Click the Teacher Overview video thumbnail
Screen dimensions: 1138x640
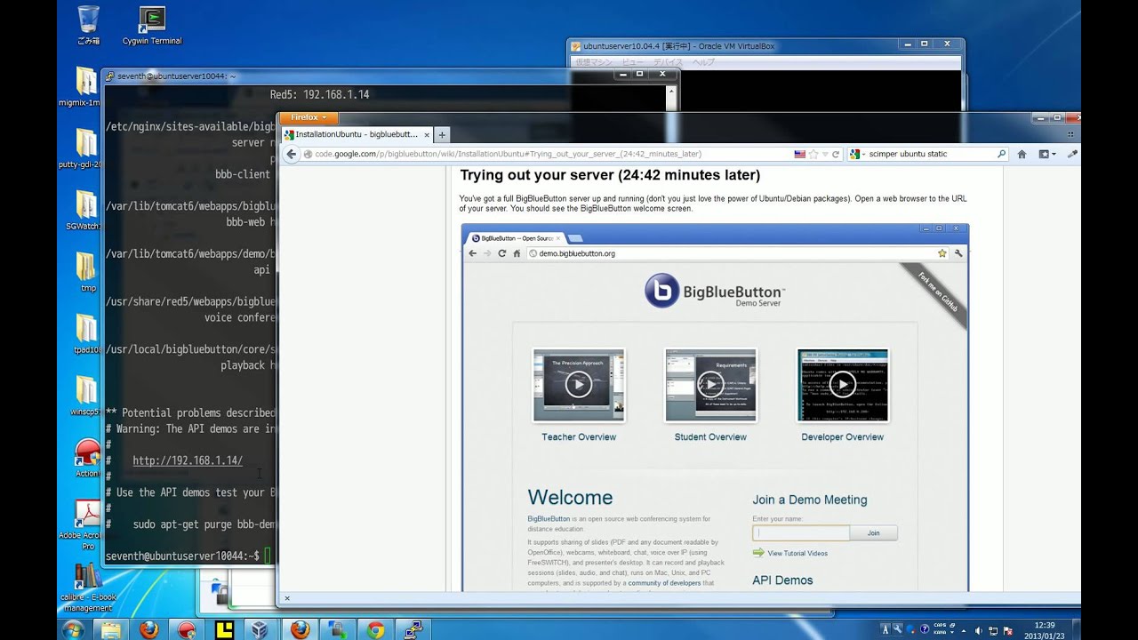coord(579,385)
